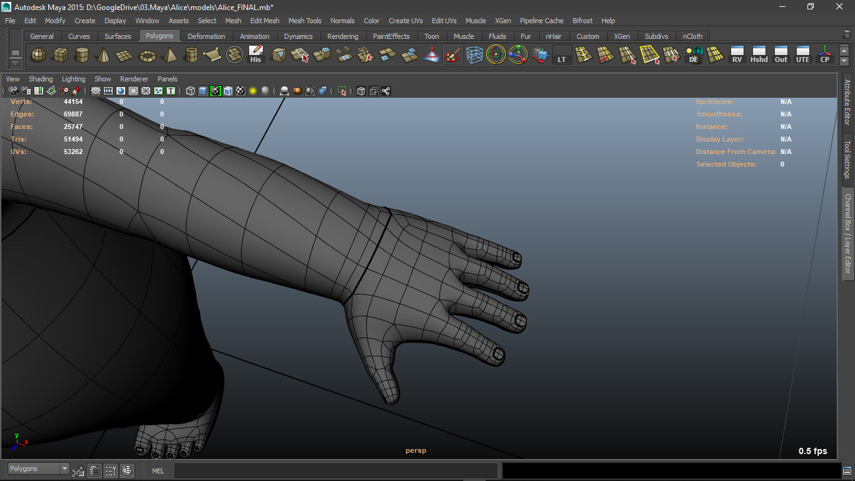Click the DE shelf icon
This screenshot has height=481, width=855.
coord(694,55)
